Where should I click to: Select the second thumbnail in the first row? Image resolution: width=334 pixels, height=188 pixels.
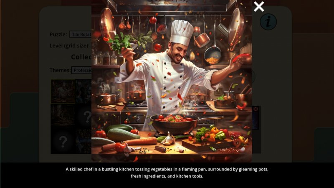[x=83, y=91]
